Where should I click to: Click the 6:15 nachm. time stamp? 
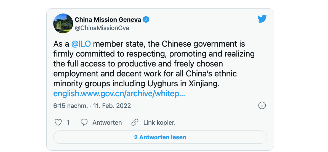point(70,106)
